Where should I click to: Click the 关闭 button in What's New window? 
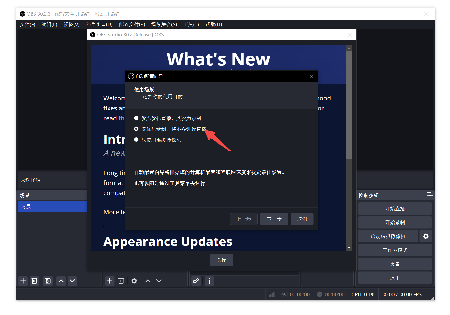coord(222,260)
